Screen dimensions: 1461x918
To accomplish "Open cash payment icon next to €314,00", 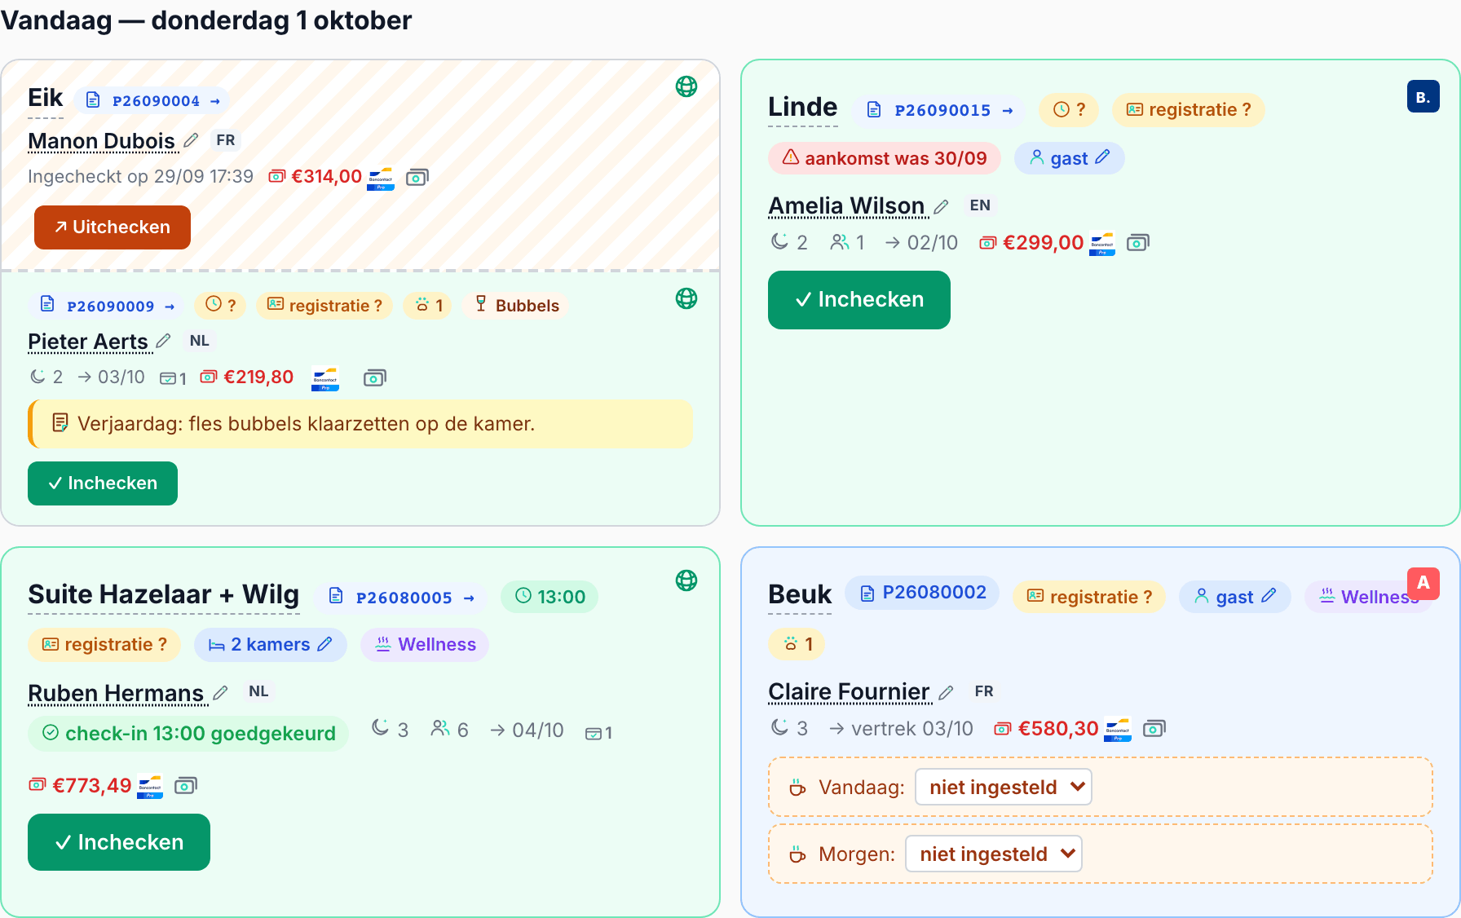I will click(417, 177).
